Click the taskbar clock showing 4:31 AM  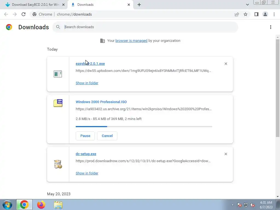pos(266,205)
